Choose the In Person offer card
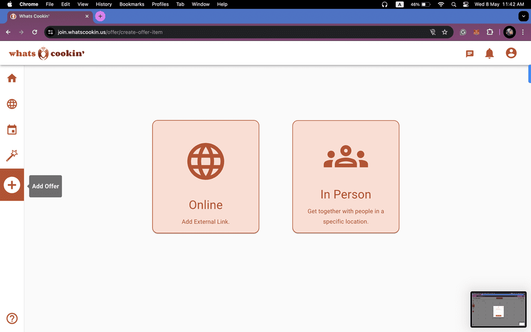Viewport: 531px width, 332px height. coord(346,176)
